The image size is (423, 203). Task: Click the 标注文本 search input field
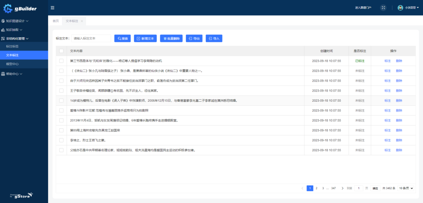91,38
